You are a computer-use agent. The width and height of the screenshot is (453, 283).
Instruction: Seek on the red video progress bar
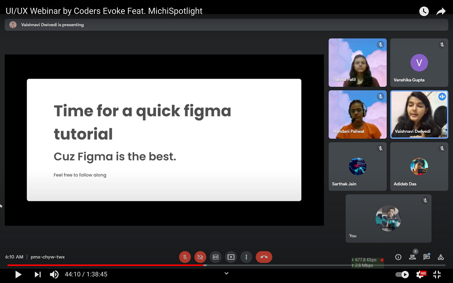click(106, 265)
